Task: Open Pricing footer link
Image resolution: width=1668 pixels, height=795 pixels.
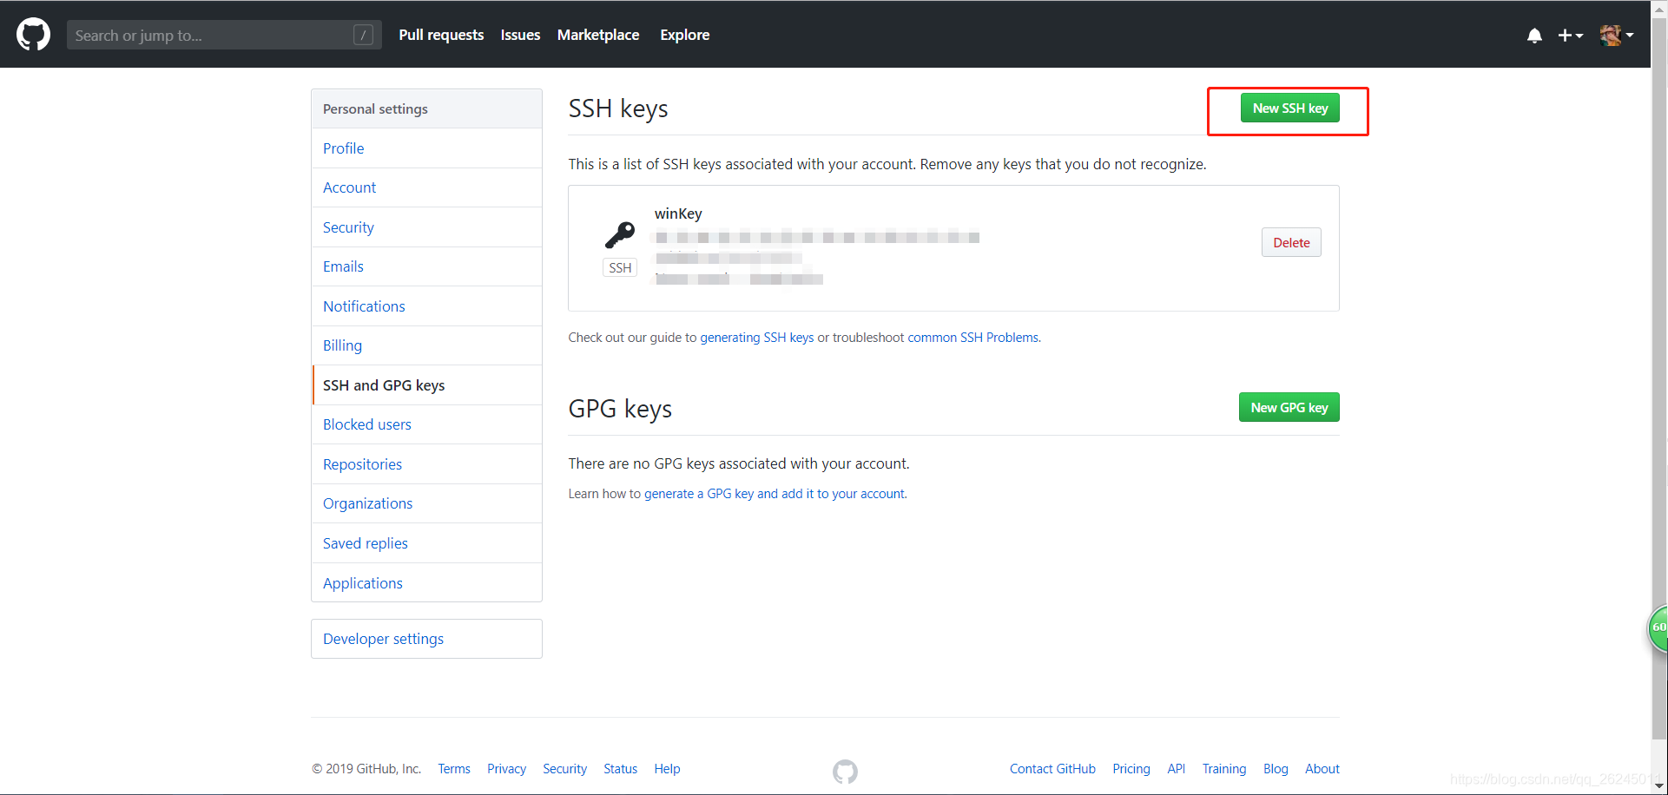Action: pyautogui.click(x=1131, y=769)
